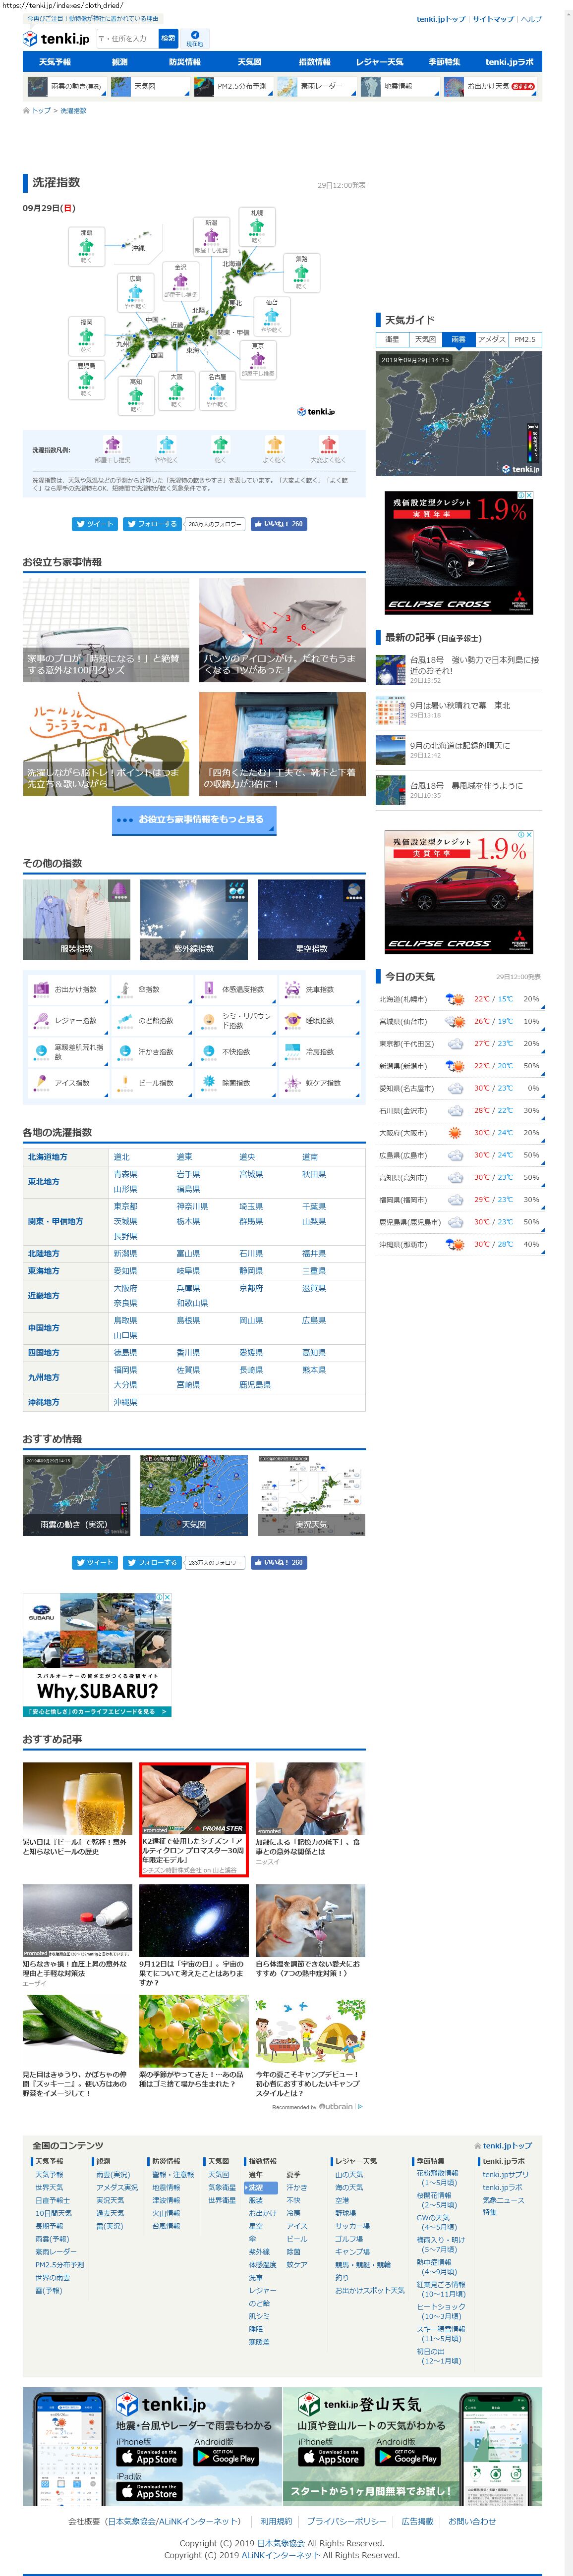Open 防災情報 in the main navigation
This screenshot has height=2576, width=573.
click(x=185, y=62)
